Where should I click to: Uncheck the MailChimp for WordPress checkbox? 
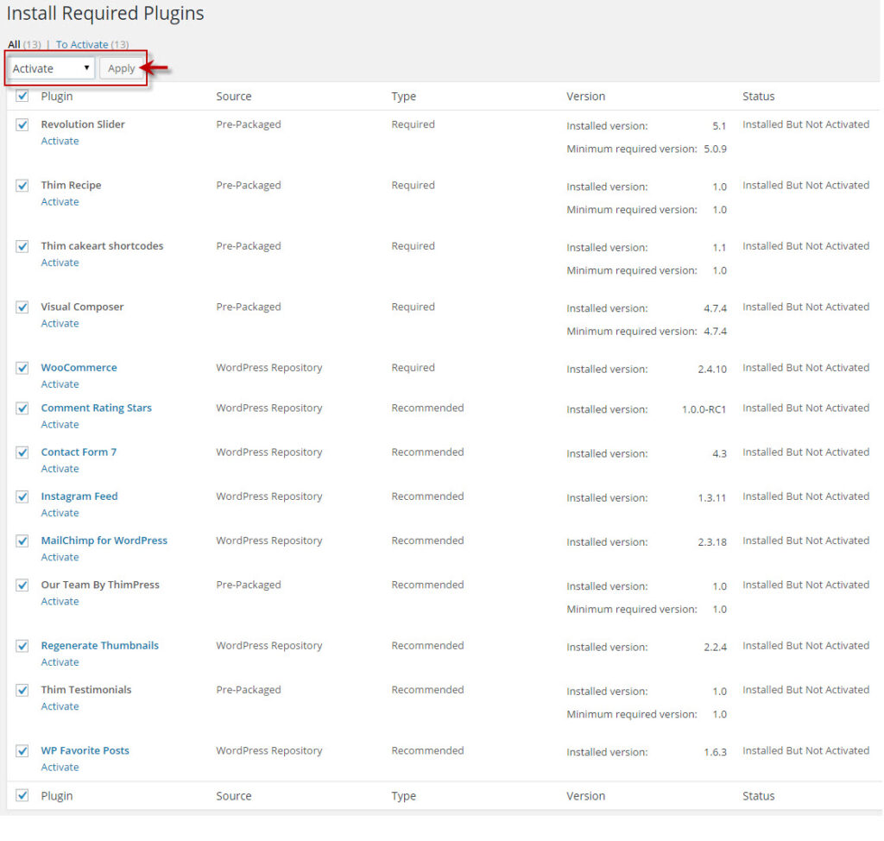[22, 541]
